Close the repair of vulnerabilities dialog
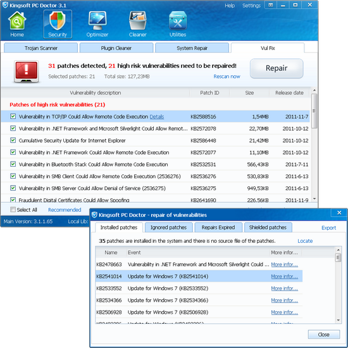The image size is (348, 348). (x=339, y=213)
